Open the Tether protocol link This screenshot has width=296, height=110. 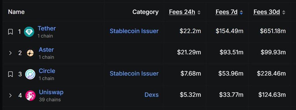click(47, 28)
